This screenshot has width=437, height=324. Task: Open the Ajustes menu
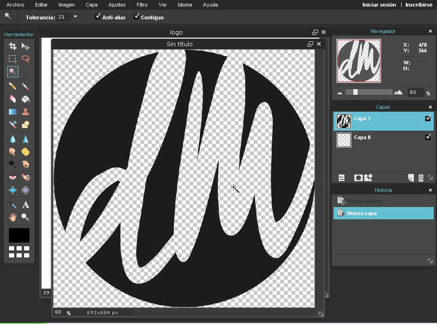click(x=117, y=5)
